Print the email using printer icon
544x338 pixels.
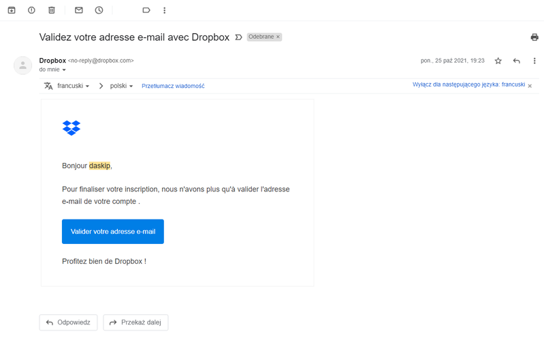pos(534,37)
